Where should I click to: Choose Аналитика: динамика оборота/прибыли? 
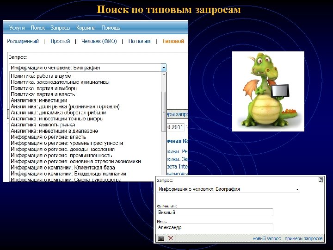pyautogui.click(x=58, y=112)
